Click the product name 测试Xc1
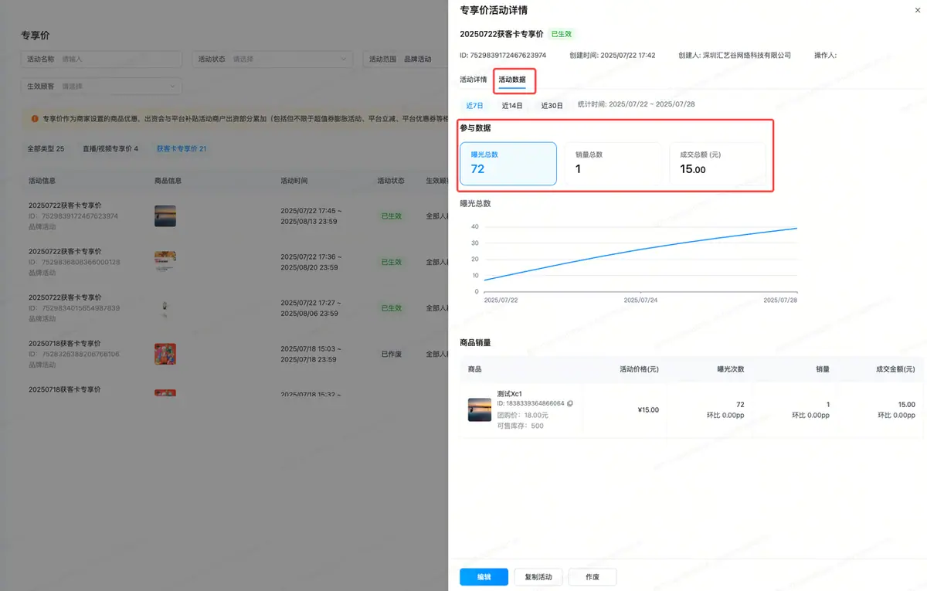The height and width of the screenshot is (591, 927). pyautogui.click(x=510, y=394)
